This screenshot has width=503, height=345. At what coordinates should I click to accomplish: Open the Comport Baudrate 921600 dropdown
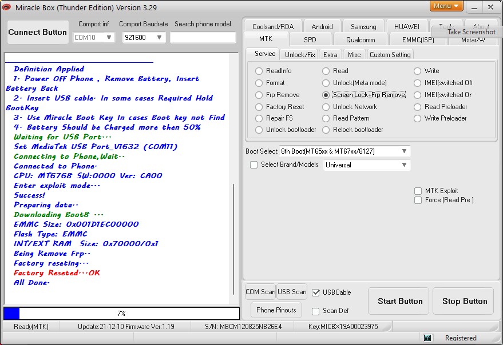coord(144,38)
